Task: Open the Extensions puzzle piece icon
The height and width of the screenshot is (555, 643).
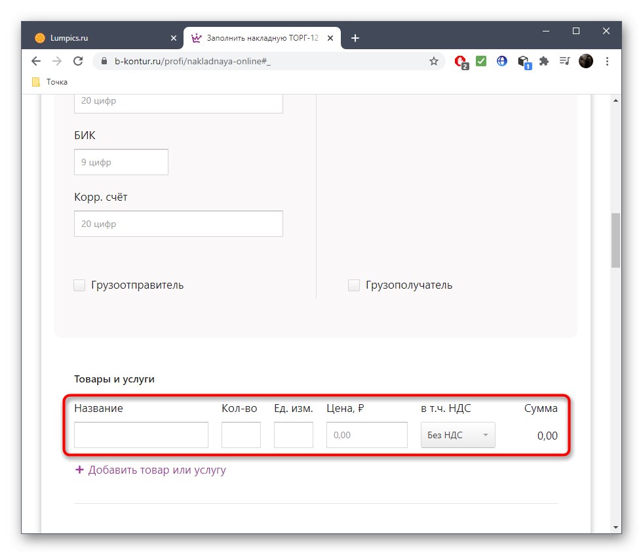Action: click(544, 61)
